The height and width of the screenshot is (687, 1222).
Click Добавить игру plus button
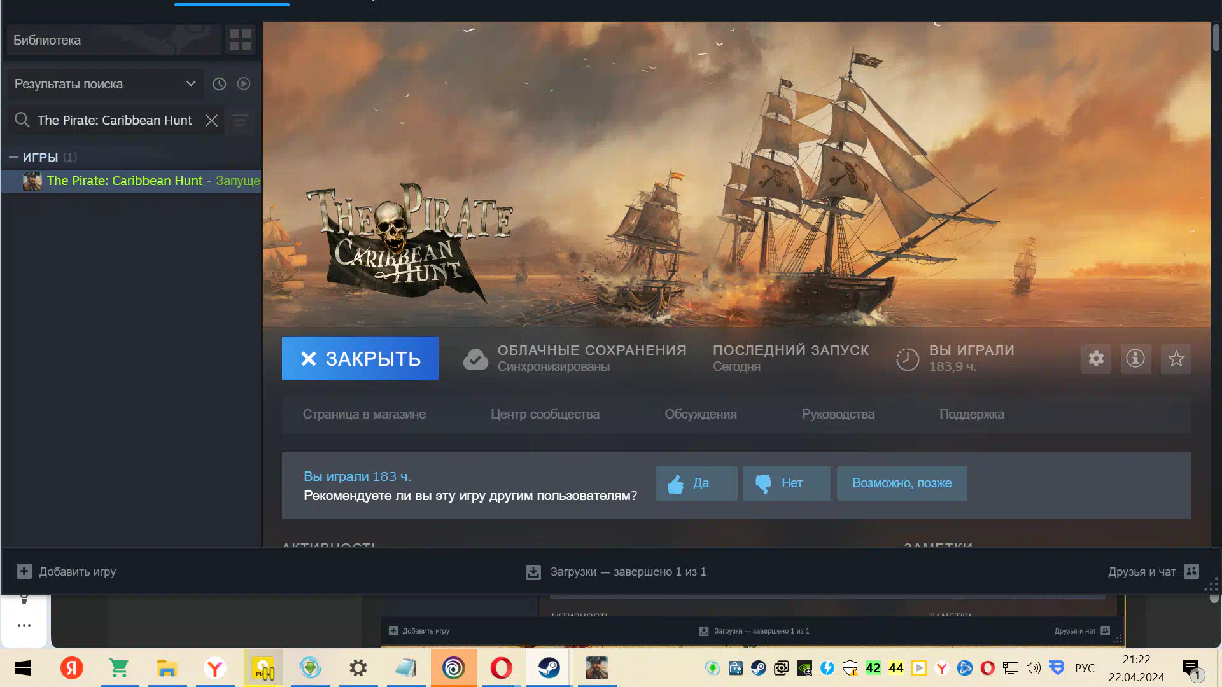66,572
